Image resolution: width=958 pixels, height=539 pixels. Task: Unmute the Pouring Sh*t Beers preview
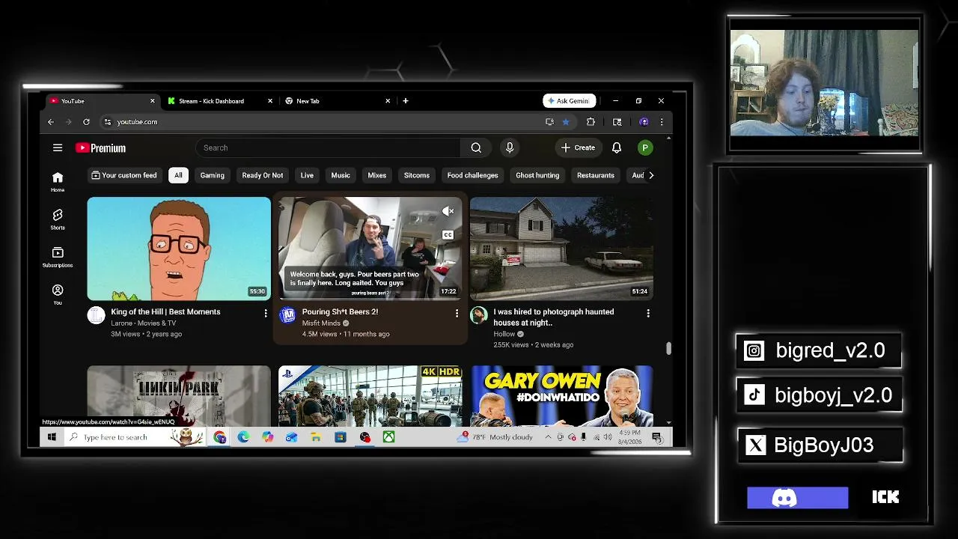[448, 211]
